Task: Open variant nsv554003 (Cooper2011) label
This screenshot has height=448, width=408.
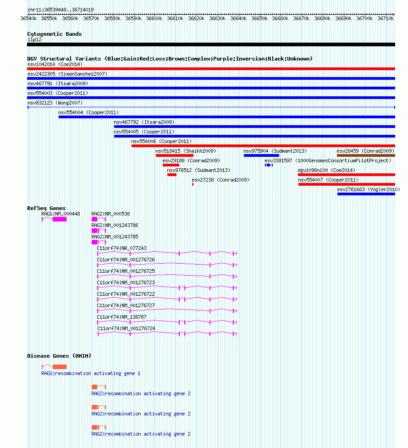Action: click(58, 94)
